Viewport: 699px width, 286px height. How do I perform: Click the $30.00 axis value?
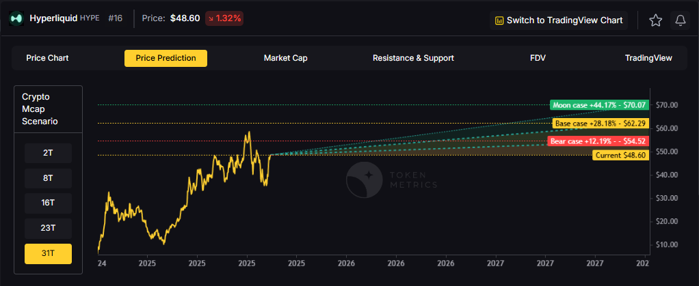[x=667, y=198]
